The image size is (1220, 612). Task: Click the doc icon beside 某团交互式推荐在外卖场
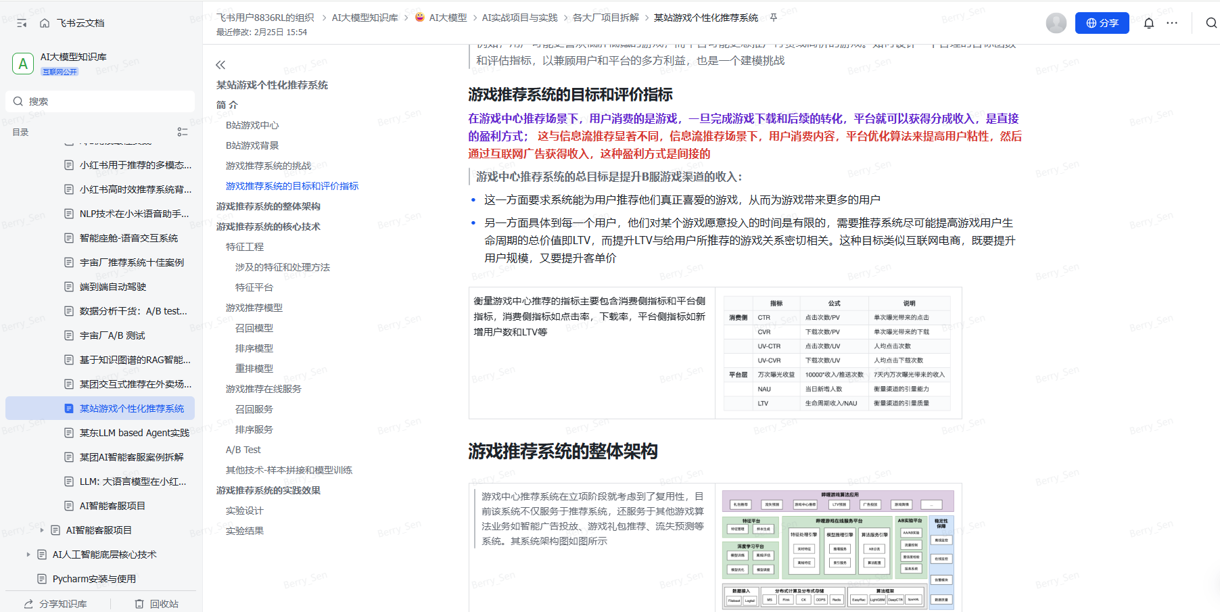pyautogui.click(x=69, y=384)
